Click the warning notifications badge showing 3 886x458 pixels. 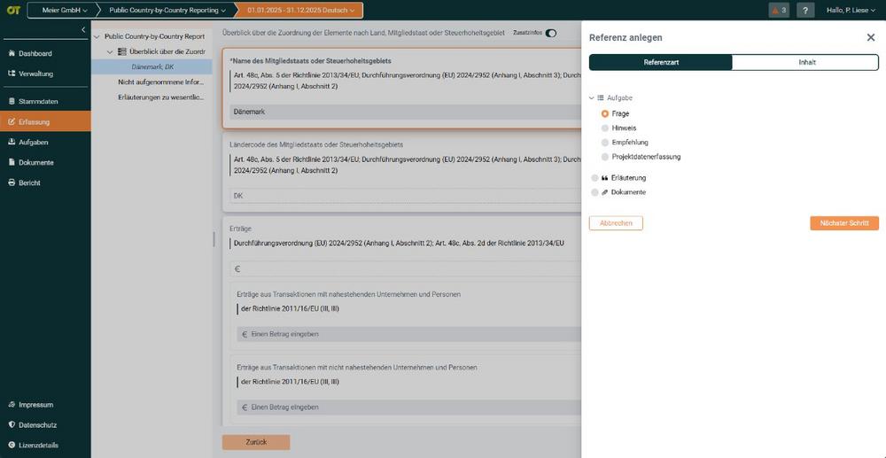779,10
